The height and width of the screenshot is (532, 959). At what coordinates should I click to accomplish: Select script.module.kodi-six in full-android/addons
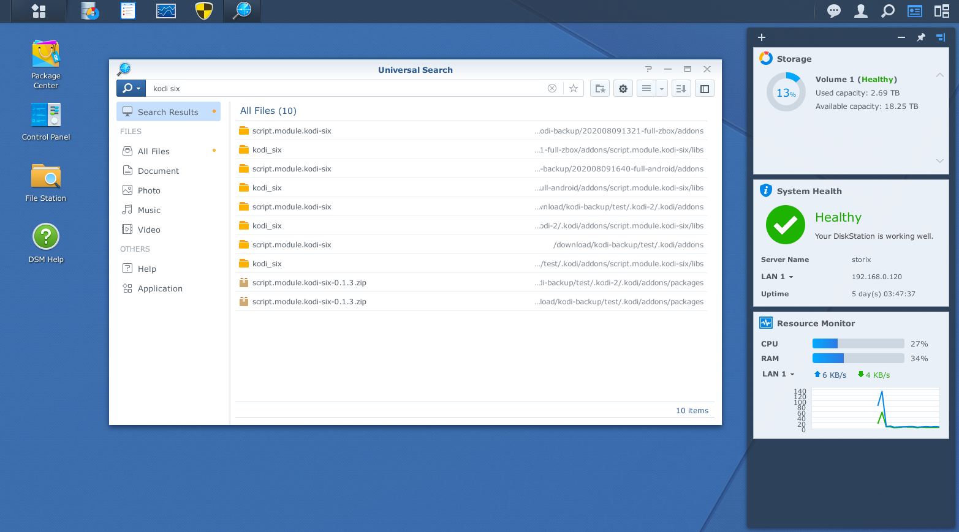click(471, 168)
